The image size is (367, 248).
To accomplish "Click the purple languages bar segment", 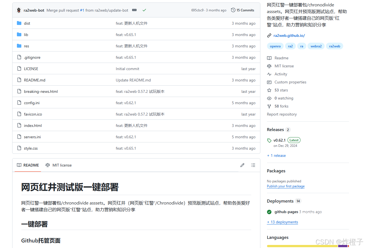I will pyautogui.click(x=343, y=246).
